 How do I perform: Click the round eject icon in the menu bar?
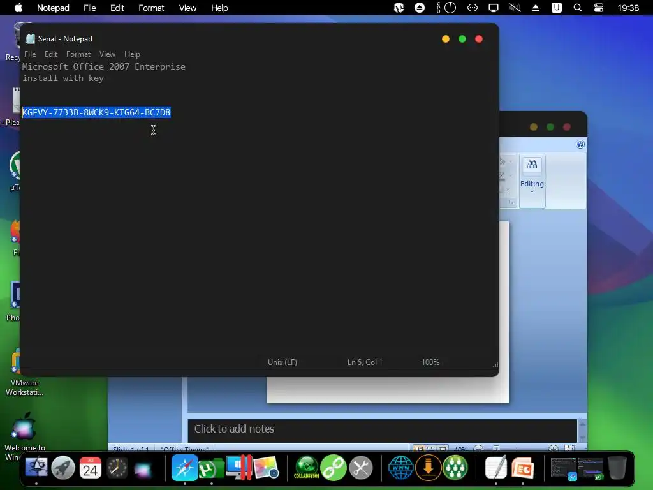pyautogui.click(x=420, y=8)
